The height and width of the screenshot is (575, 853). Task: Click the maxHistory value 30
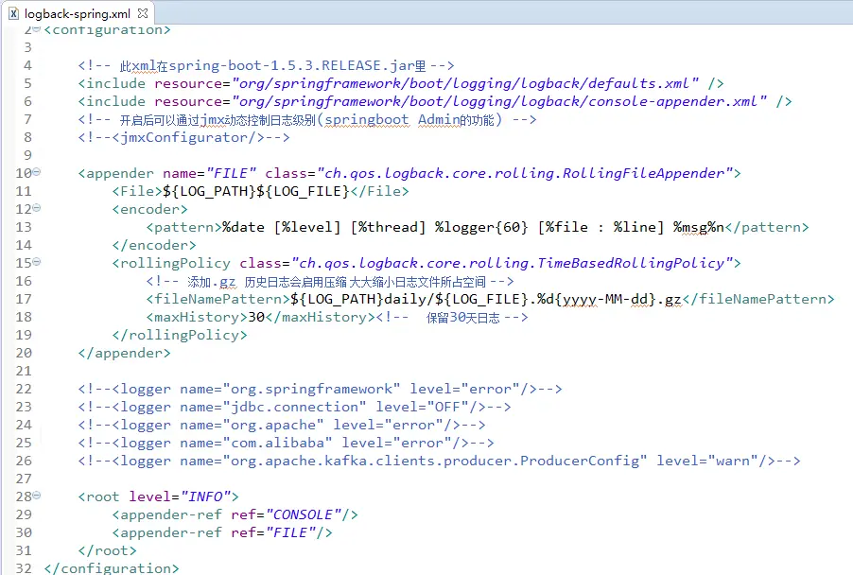pyautogui.click(x=256, y=317)
